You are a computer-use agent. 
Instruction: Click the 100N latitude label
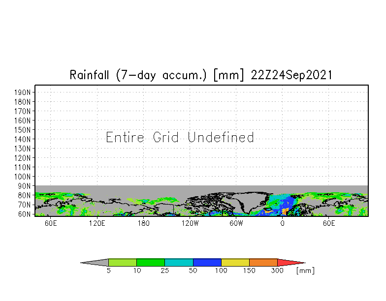23,177
